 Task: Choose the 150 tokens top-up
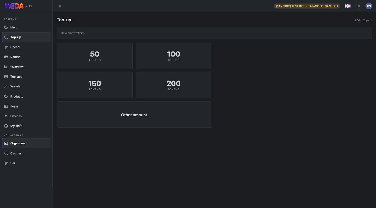tap(95, 85)
